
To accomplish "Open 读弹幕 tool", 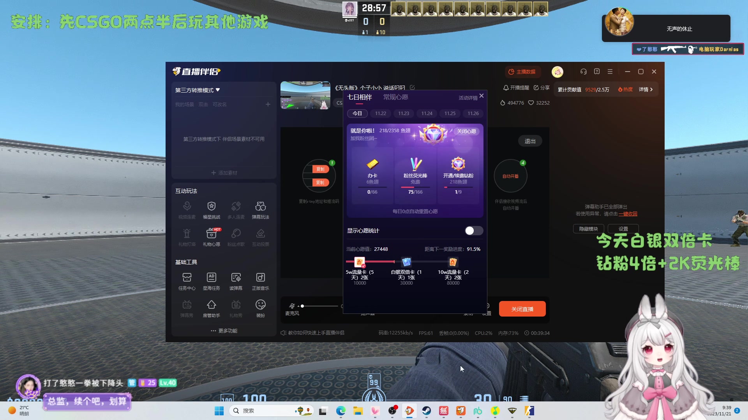I will 236,281.
